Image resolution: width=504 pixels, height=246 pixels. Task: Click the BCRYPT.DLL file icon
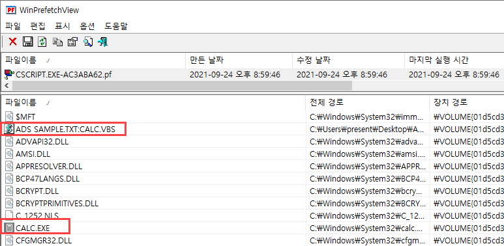click(x=10, y=191)
